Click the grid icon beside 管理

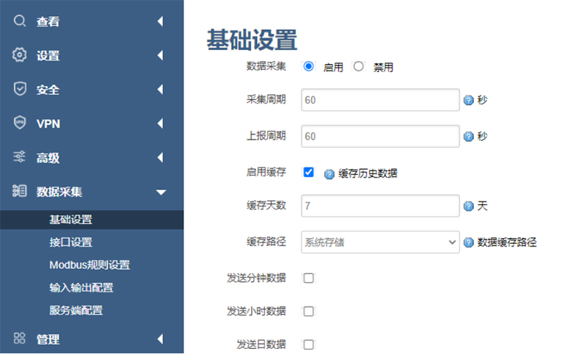(20, 339)
